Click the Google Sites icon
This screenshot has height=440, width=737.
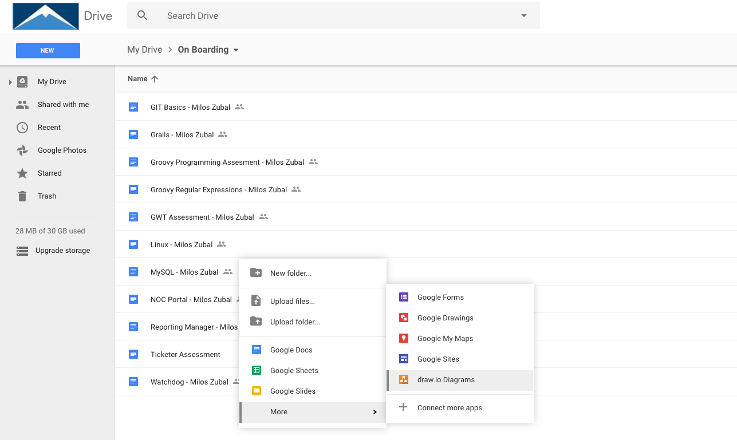[x=404, y=359]
